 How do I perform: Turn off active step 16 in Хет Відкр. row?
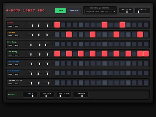pos(146,54)
